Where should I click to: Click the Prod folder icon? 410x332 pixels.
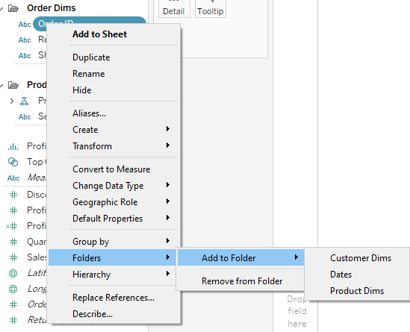[13, 85]
